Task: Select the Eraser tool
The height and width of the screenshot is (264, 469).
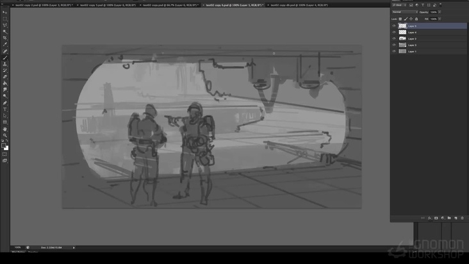Action: pyautogui.click(x=4, y=77)
